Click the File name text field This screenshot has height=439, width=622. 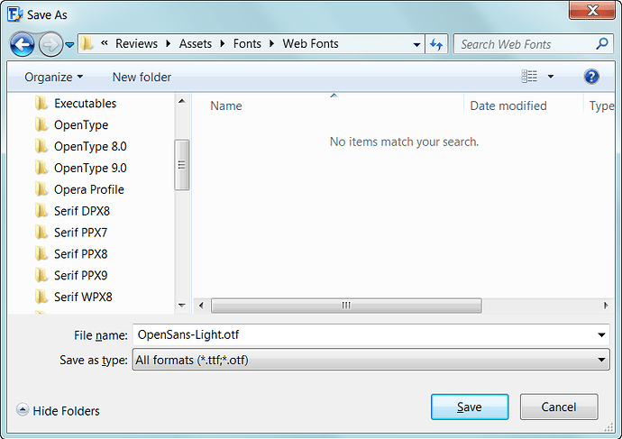coord(361,335)
